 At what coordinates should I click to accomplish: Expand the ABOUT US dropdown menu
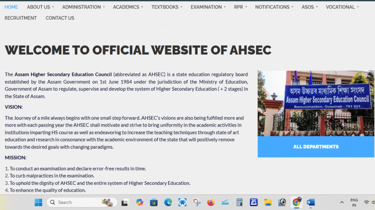[x=40, y=7]
